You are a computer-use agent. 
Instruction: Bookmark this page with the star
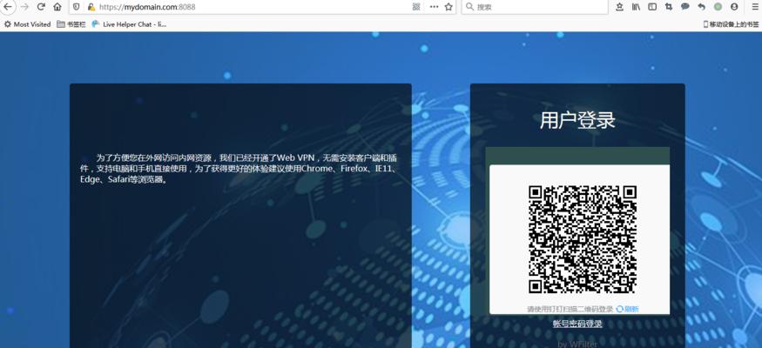click(448, 7)
